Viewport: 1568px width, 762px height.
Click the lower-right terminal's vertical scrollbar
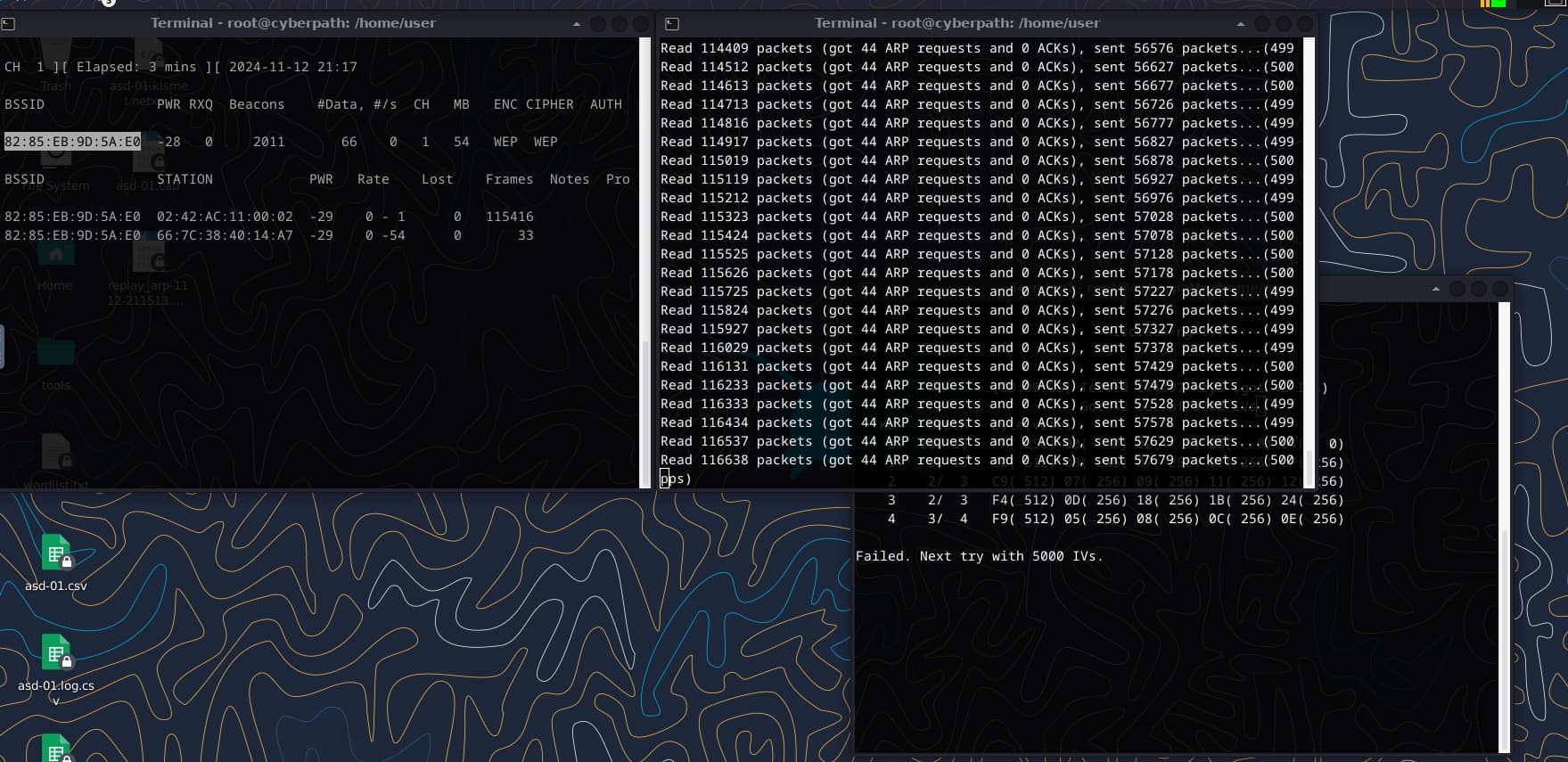click(1505, 528)
